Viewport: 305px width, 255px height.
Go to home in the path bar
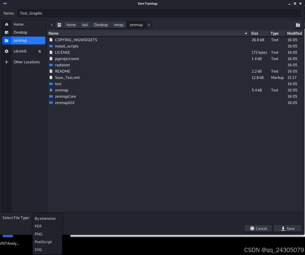tap(71, 25)
